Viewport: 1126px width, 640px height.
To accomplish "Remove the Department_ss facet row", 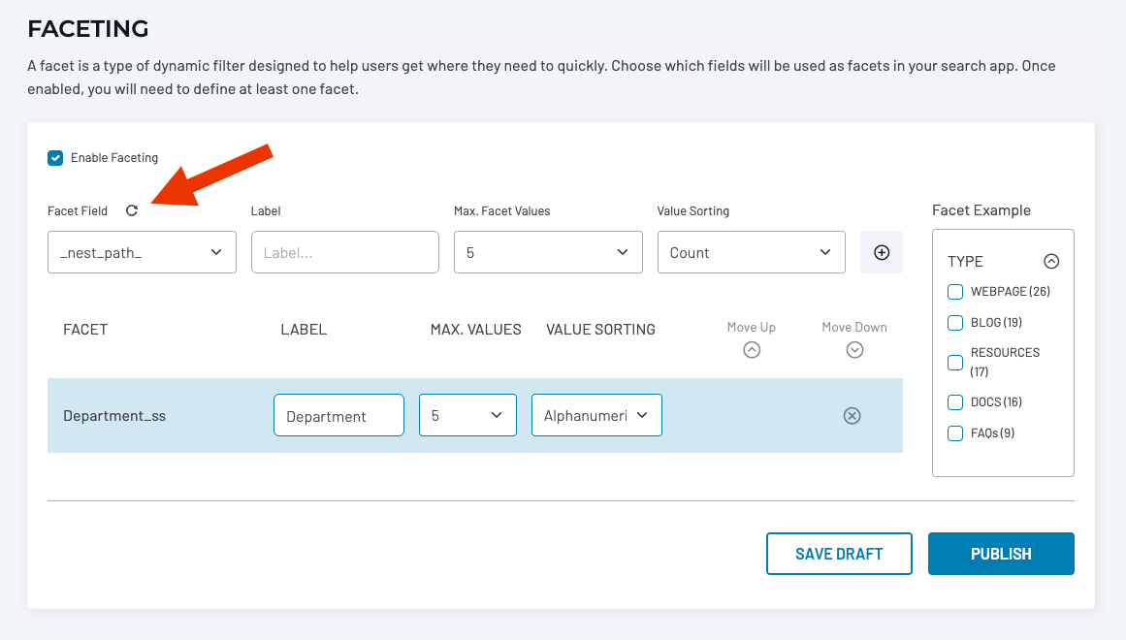I will 852,416.
